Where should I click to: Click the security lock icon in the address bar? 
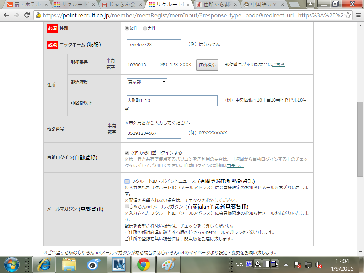click(x=38, y=15)
